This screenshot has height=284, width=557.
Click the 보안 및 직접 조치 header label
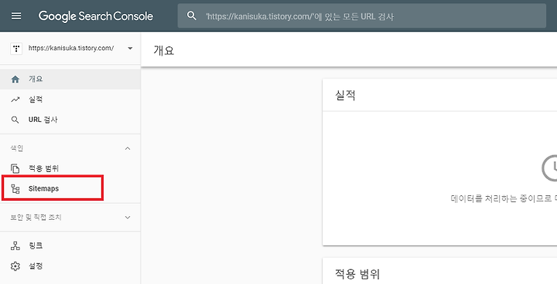coord(36,218)
